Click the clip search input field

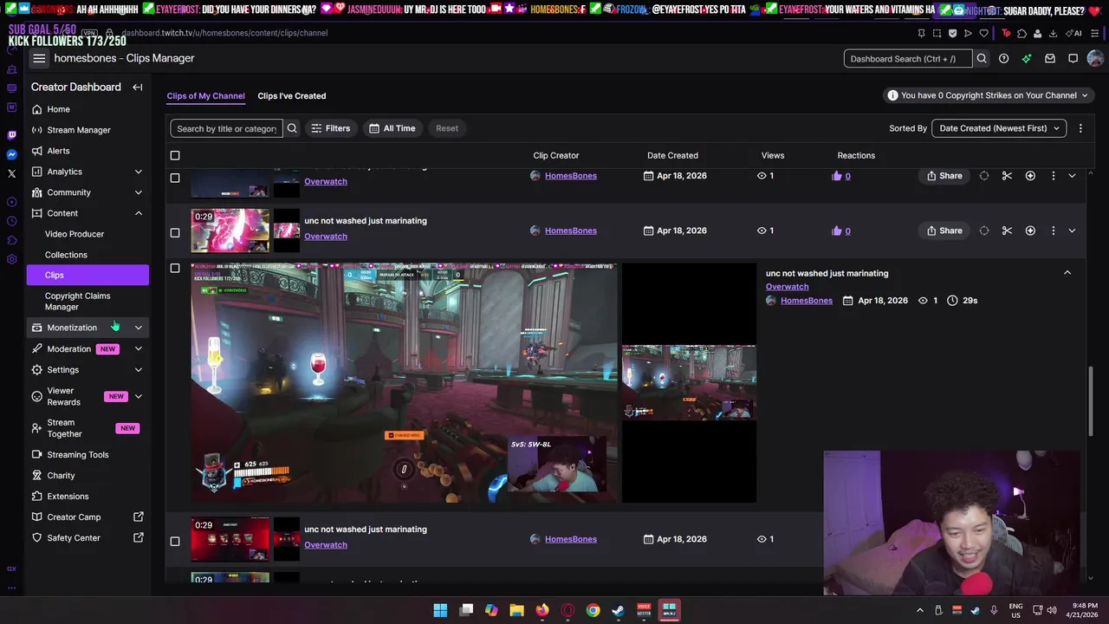point(226,128)
